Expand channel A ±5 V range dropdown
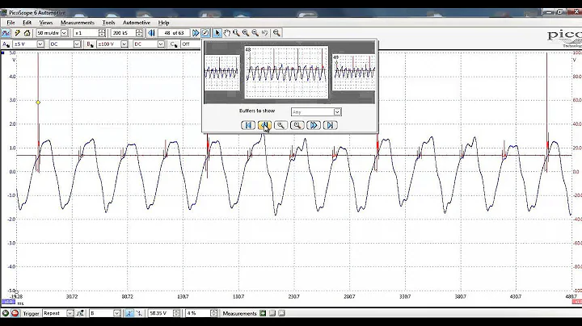The height and width of the screenshot is (326, 582). coord(40,44)
